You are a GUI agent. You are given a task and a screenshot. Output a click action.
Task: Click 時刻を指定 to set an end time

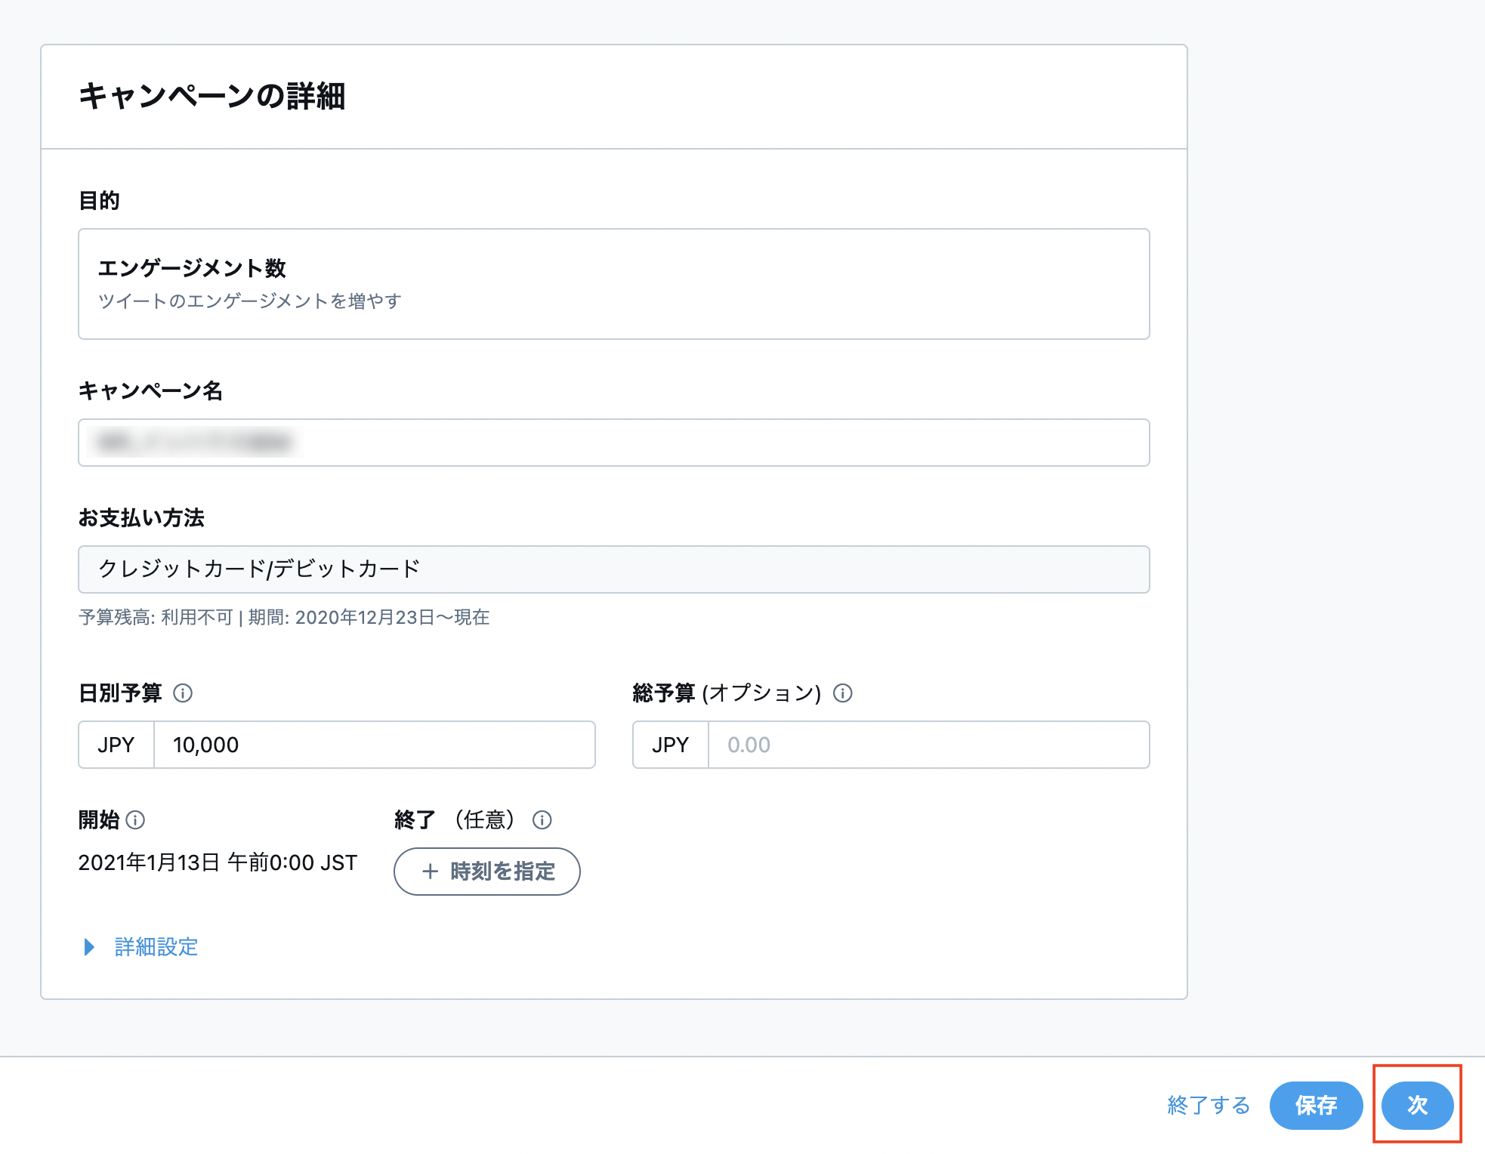point(486,871)
